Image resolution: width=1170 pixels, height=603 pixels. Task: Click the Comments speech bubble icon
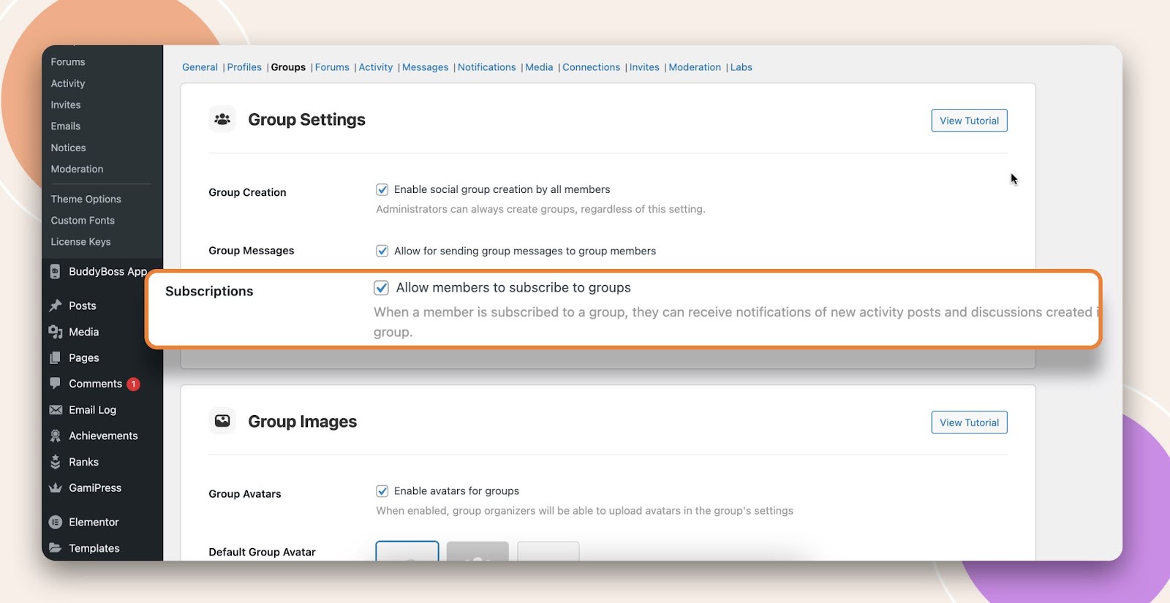click(55, 384)
